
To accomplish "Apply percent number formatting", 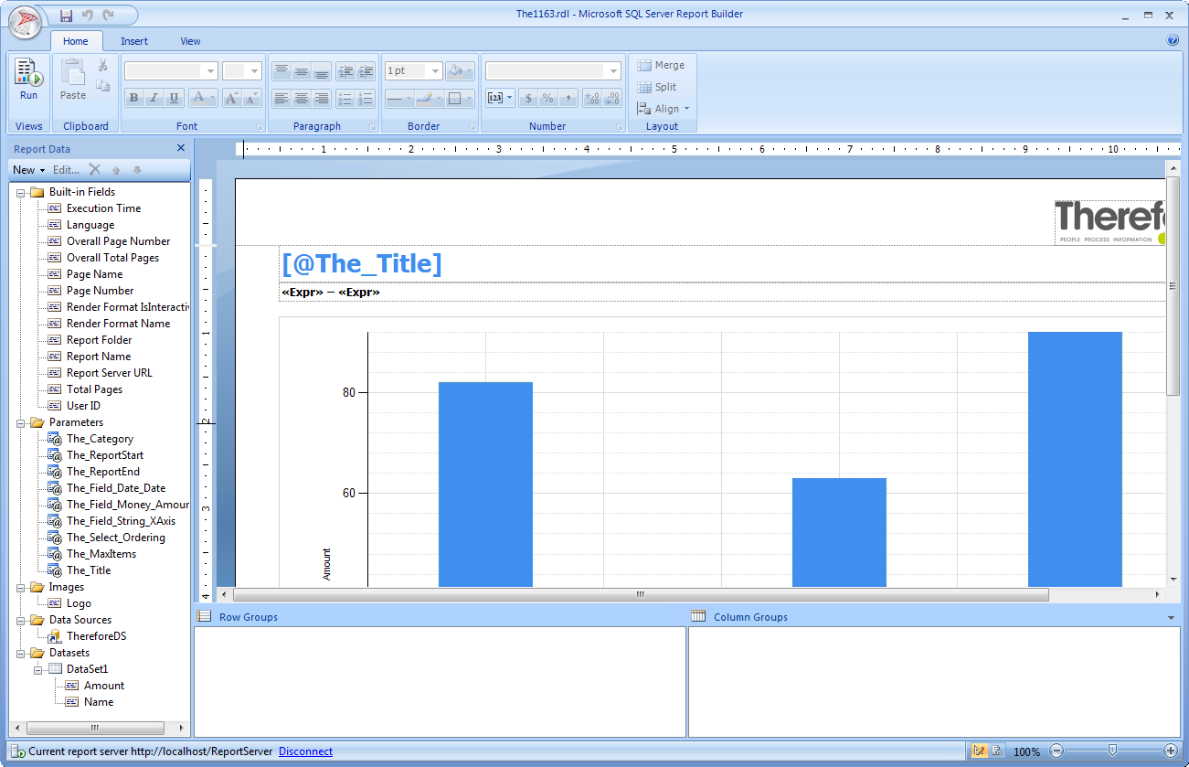I will (x=549, y=98).
